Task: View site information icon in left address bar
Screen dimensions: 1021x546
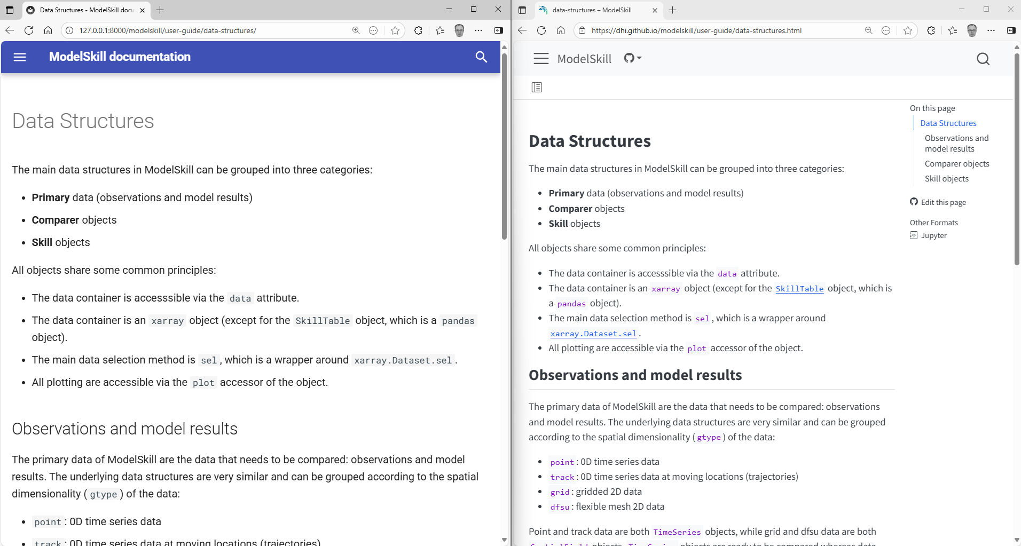Action: point(69,30)
